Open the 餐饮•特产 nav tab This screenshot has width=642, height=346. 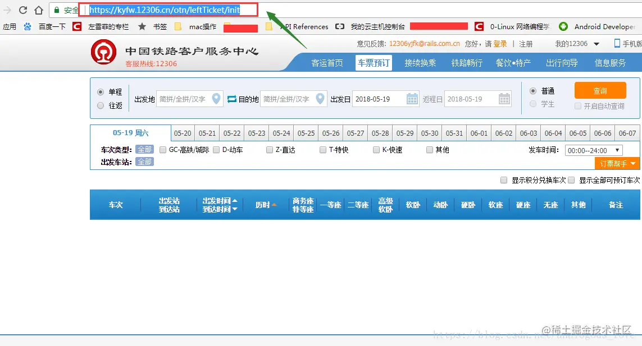[x=513, y=63]
